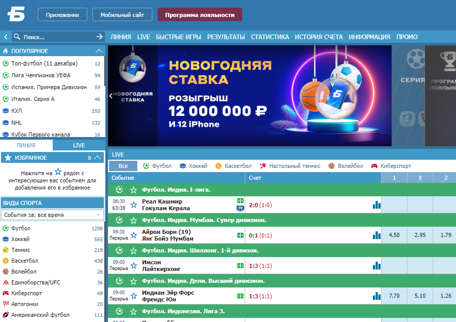456x322 pixels.
Task: Open Программа лояльности button
Action: point(200,15)
